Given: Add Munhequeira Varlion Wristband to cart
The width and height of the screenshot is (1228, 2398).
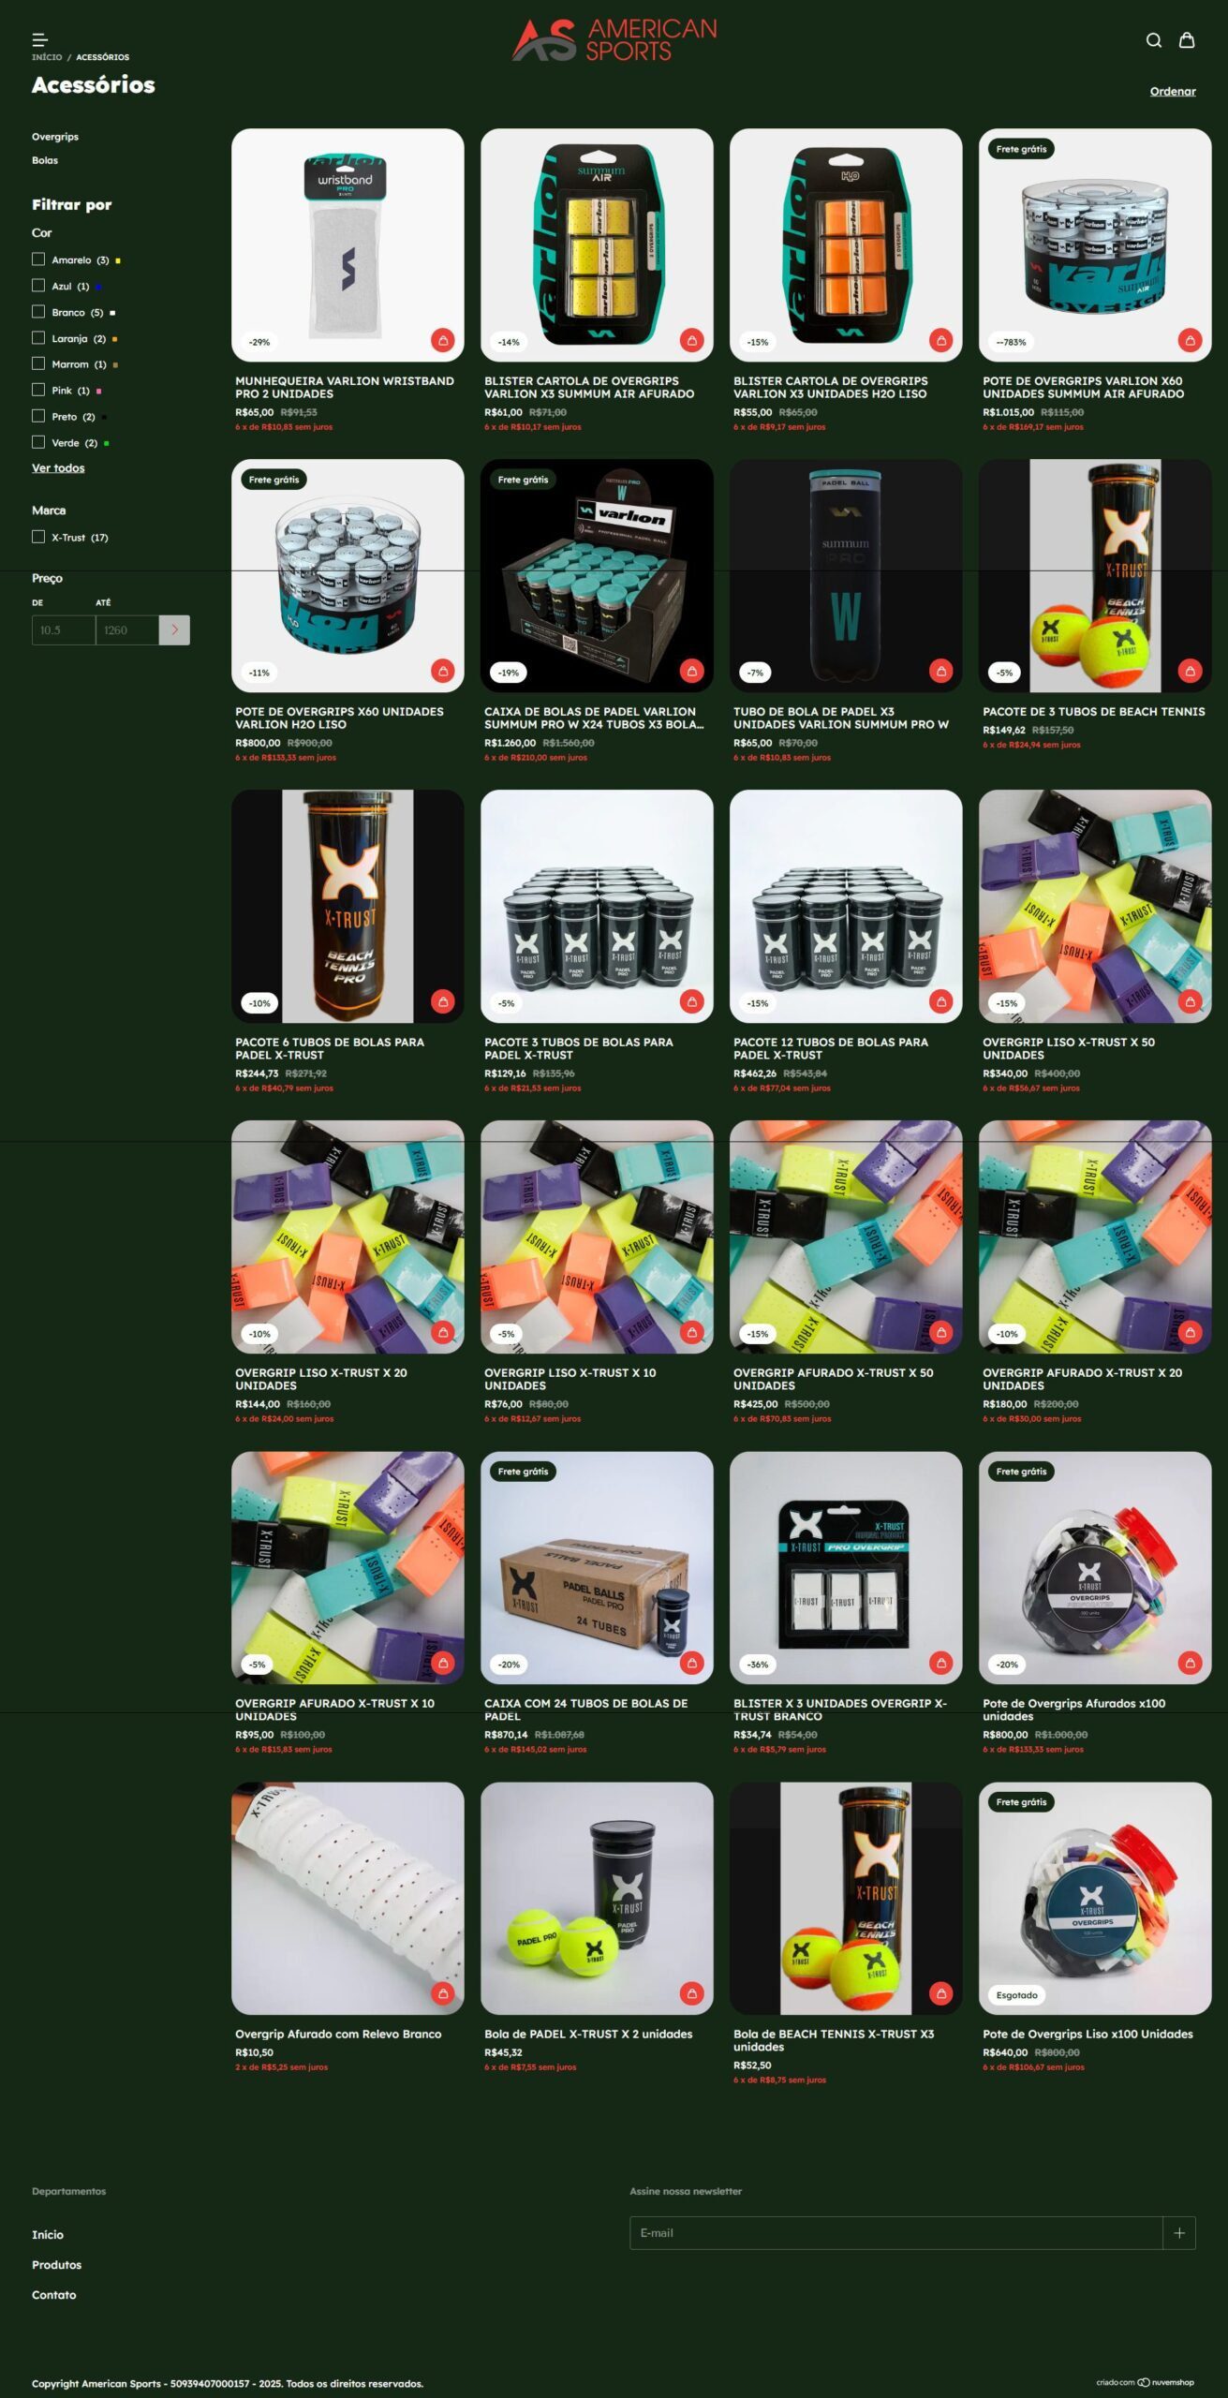Looking at the screenshot, I should tap(443, 340).
